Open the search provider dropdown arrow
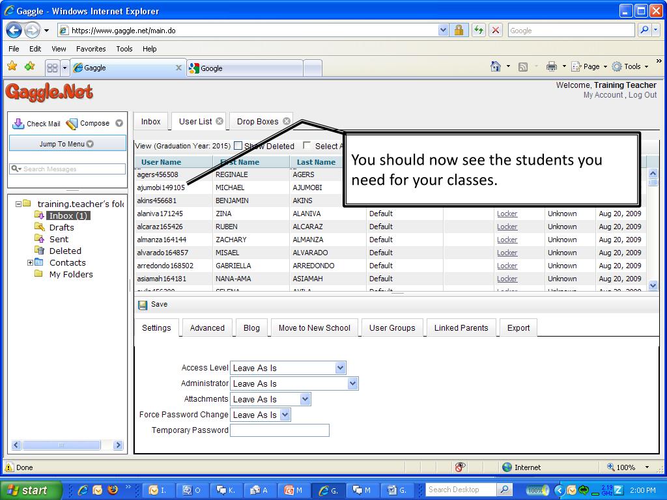Screen dimensions: 667x500 pyautogui.click(x=655, y=30)
